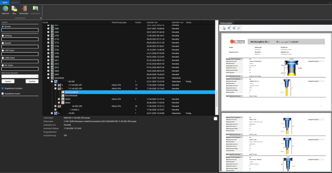Expand customer node 2693

point(48,32)
